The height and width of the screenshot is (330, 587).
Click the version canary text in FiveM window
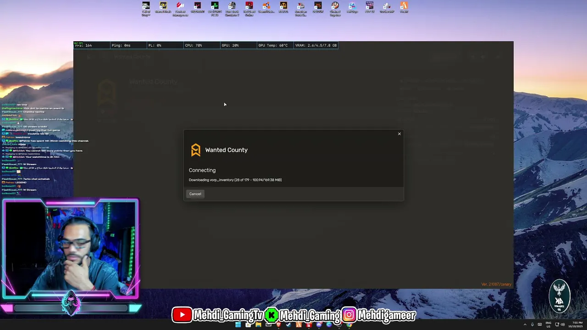(496, 284)
